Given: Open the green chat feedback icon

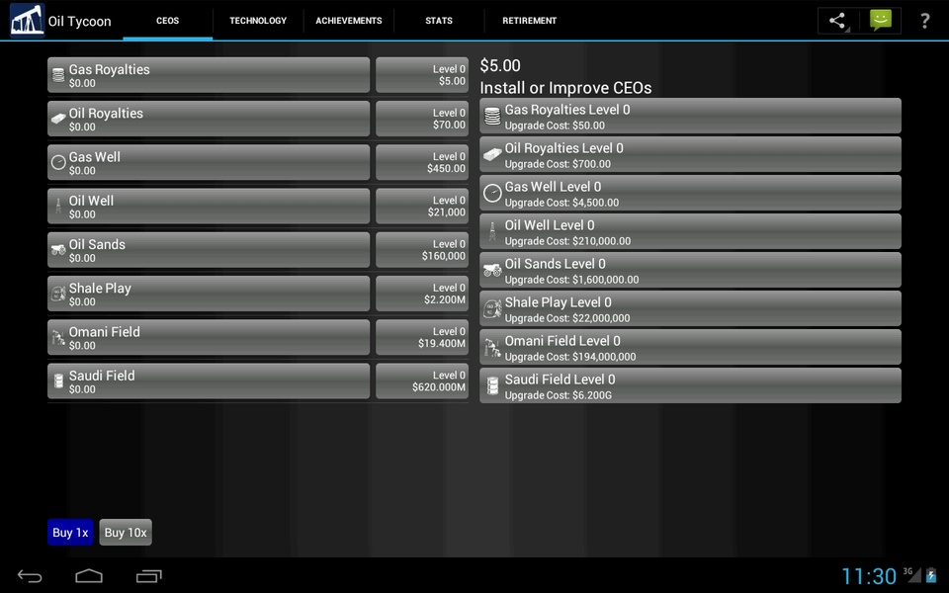Looking at the screenshot, I should click(x=880, y=21).
